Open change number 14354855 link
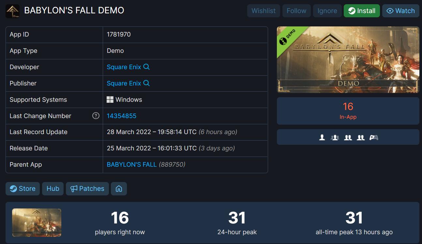 pos(122,116)
